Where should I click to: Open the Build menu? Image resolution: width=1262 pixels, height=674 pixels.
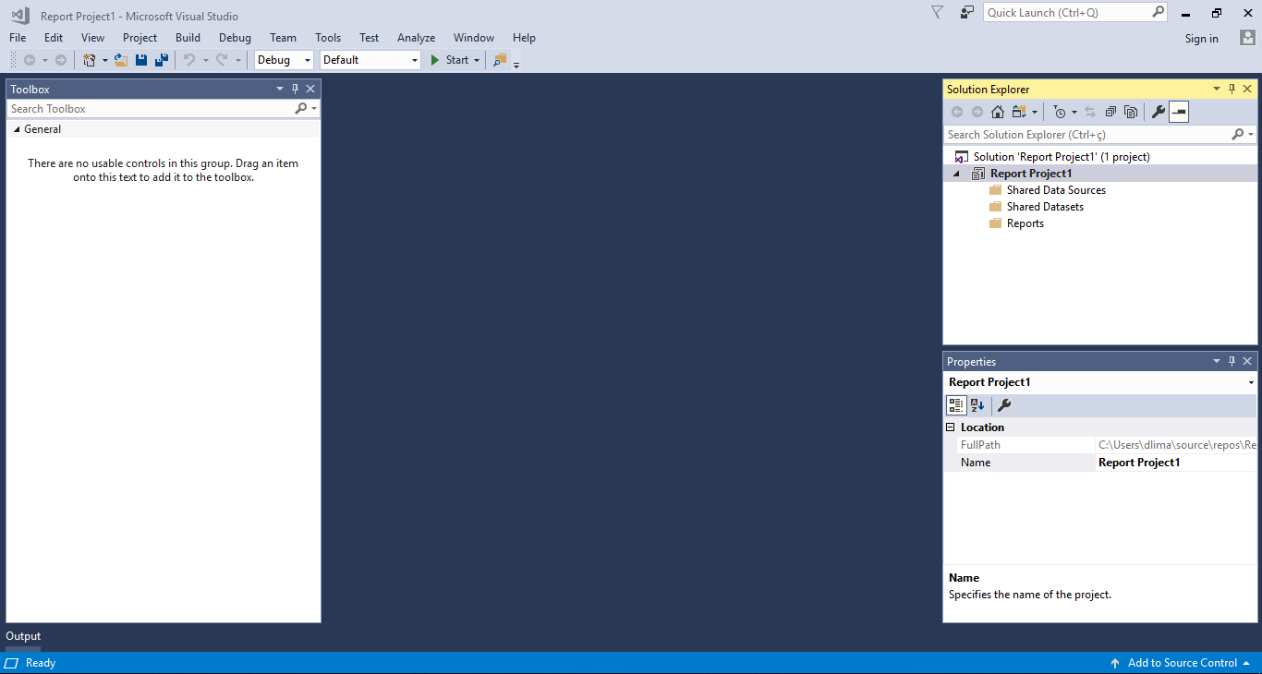tap(188, 38)
